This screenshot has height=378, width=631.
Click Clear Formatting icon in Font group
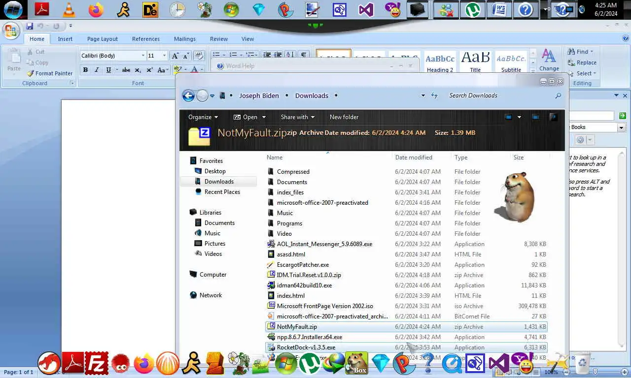coord(199,56)
